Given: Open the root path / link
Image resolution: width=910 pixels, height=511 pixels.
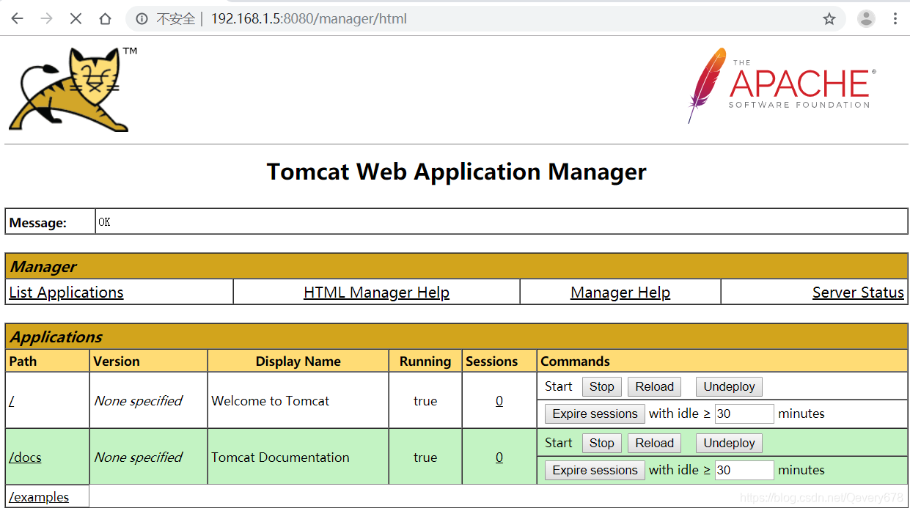Looking at the screenshot, I should pyautogui.click(x=11, y=401).
